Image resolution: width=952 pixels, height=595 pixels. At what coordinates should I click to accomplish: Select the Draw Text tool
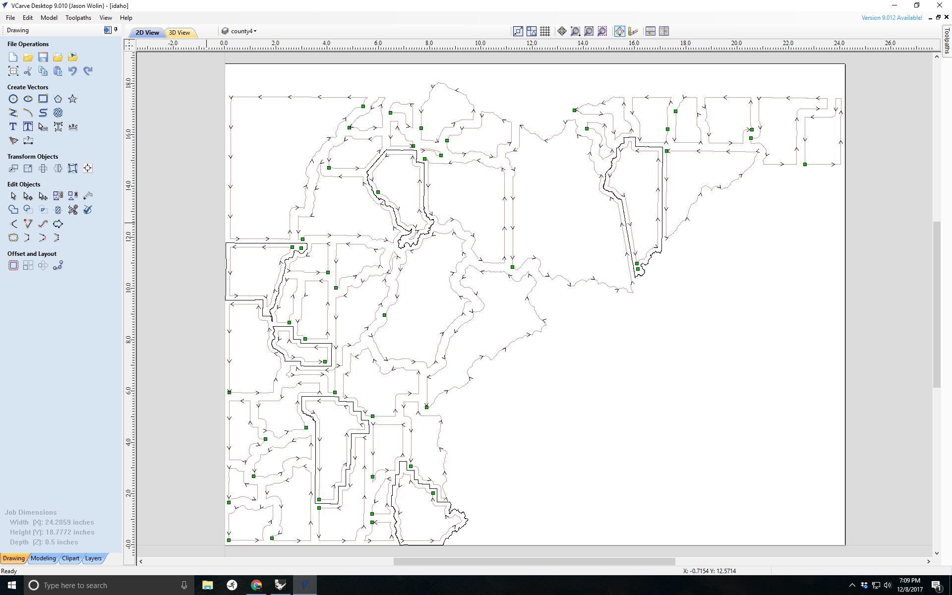13,126
